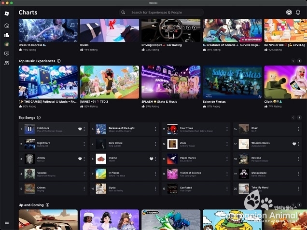Open the Rivals experience thumbnail
Image resolution: width=307 pixels, height=230 pixels.
coord(110,30)
